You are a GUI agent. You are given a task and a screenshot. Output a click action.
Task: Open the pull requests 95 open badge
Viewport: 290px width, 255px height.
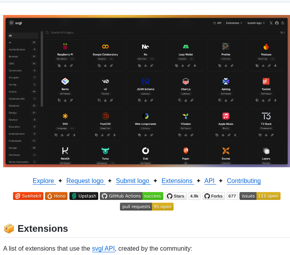147,207
